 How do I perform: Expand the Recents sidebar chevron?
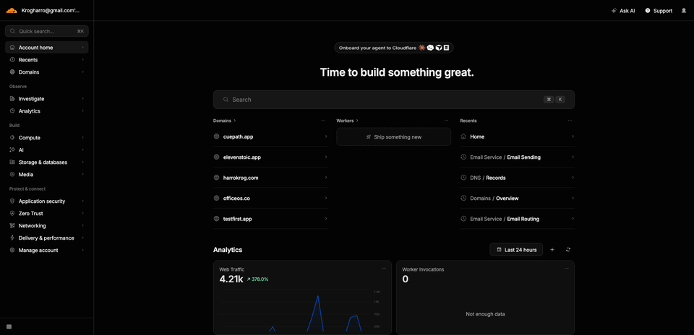click(82, 60)
